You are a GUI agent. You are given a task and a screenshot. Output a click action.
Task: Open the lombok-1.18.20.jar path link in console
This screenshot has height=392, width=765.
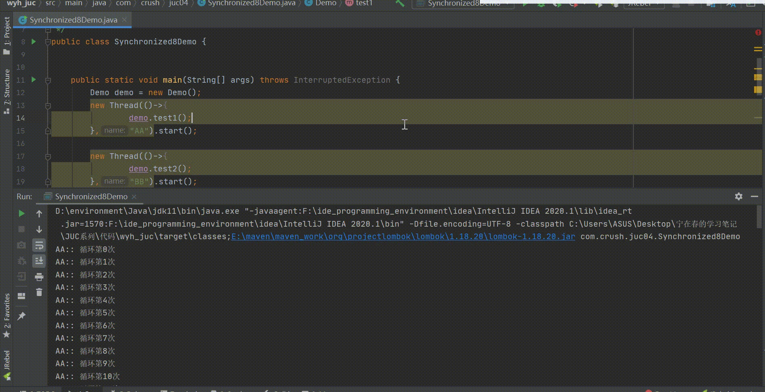click(403, 236)
